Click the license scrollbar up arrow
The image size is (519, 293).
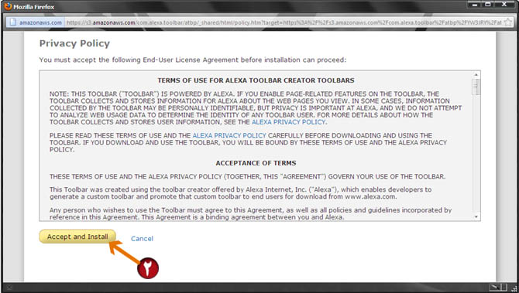coord(476,75)
